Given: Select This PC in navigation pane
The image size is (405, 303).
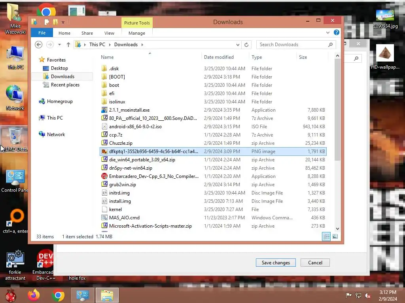Looking at the screenshot, I should (55, 118).
